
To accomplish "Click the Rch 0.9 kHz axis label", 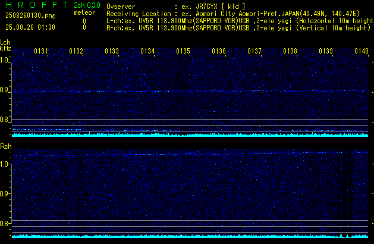I will click(x=5, y=194).
